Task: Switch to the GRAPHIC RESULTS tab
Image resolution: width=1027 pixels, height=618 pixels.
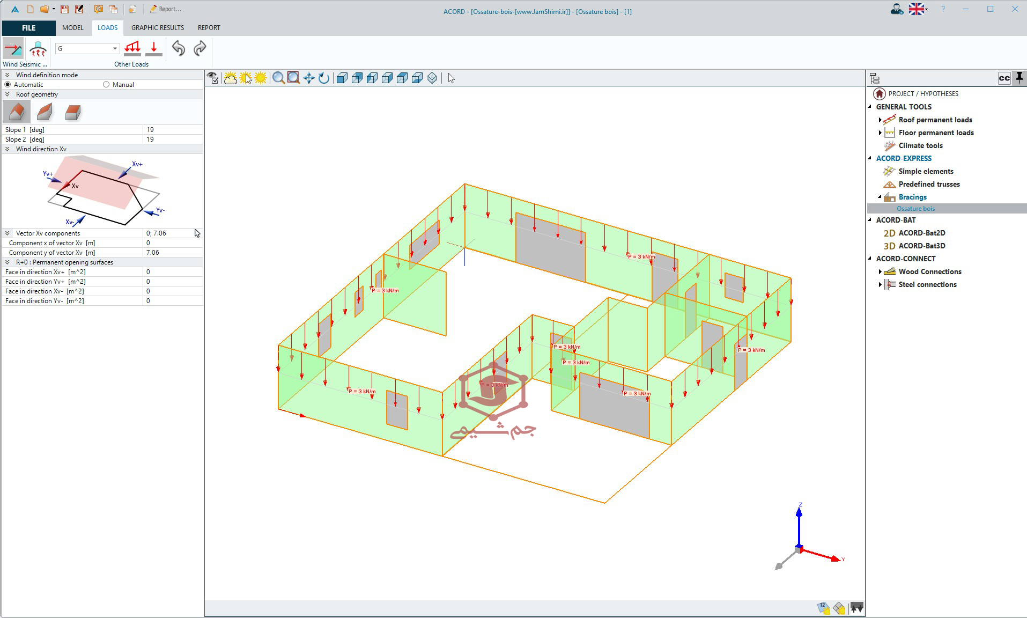Action: (158, 28)
